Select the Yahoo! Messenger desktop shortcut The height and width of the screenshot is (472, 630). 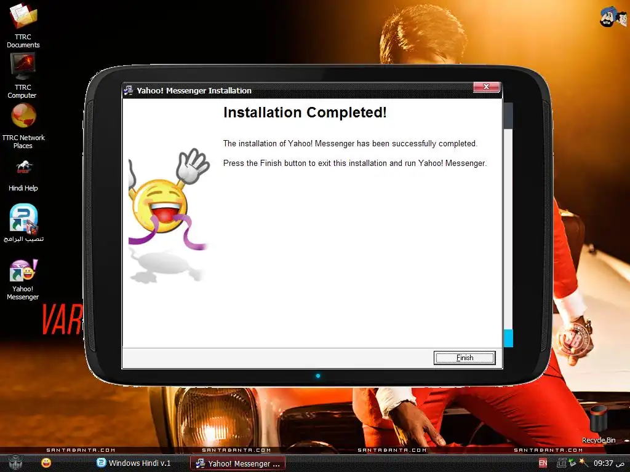pos(23,280)
